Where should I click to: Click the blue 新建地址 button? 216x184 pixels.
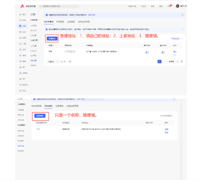tap(52, 38)
